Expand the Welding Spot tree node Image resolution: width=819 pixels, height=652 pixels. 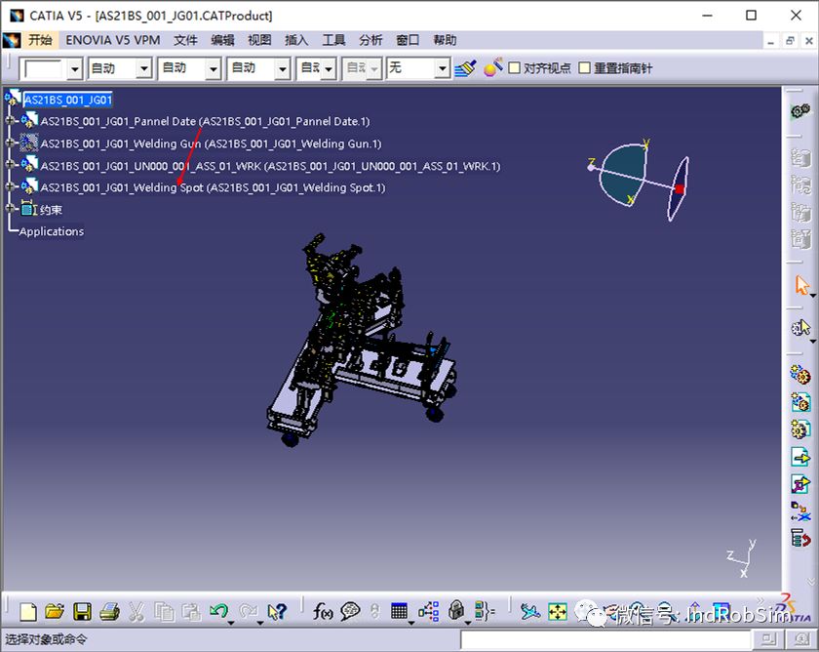[10, 186]
